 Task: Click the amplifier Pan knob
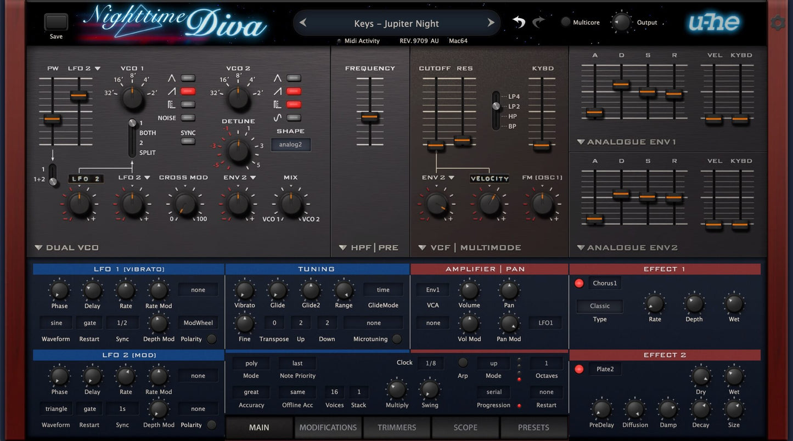509,290
